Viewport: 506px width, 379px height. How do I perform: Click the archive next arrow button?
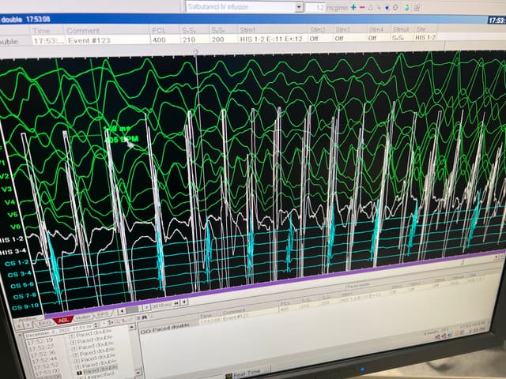point(28,325)
